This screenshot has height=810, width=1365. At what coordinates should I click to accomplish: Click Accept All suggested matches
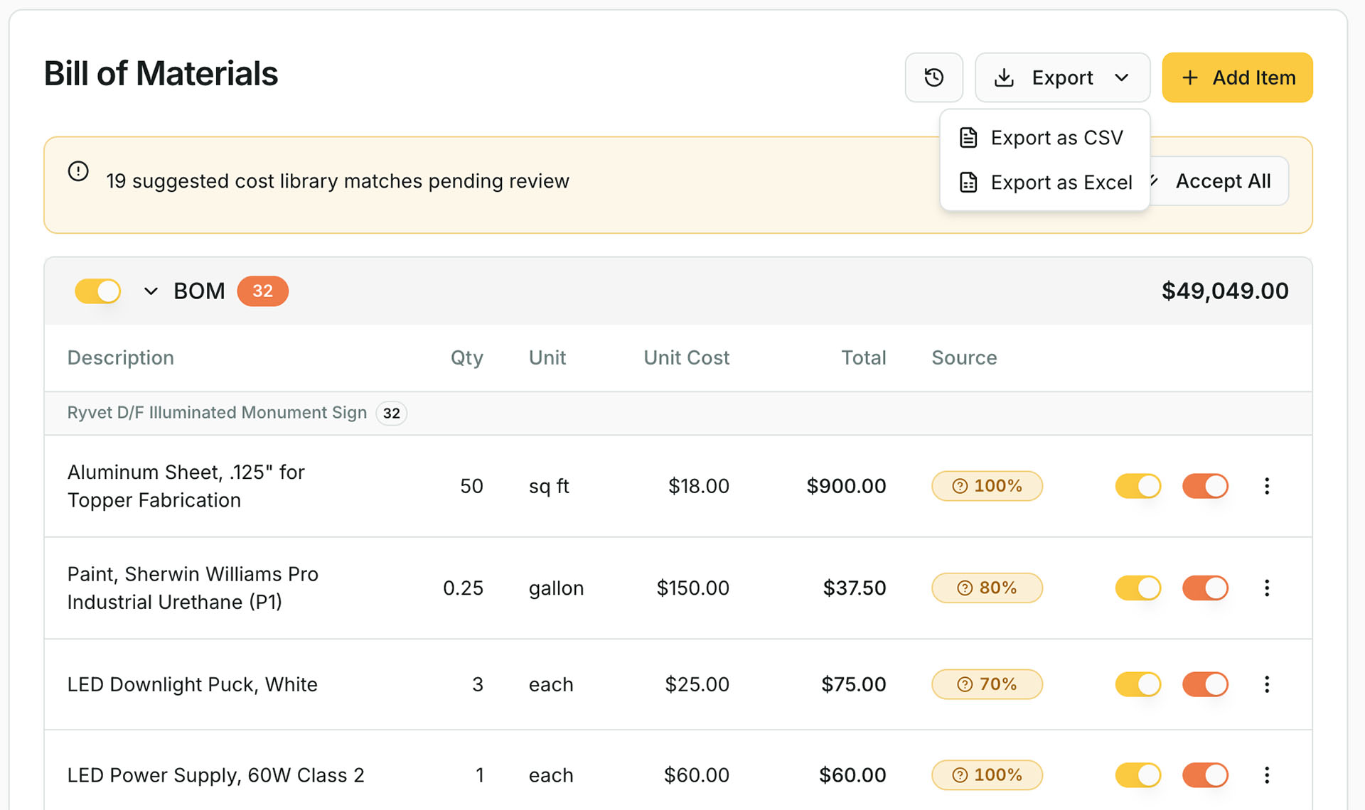[1223, 181]
